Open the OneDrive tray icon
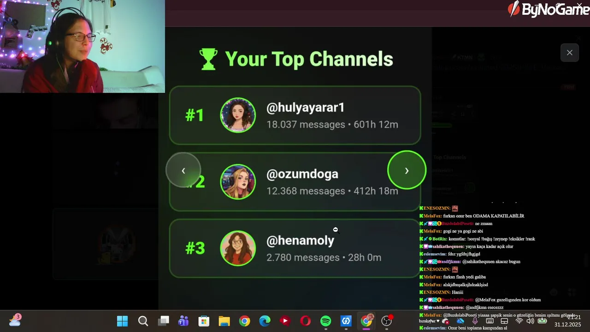 pyautogui.click(x=460, y=321)
